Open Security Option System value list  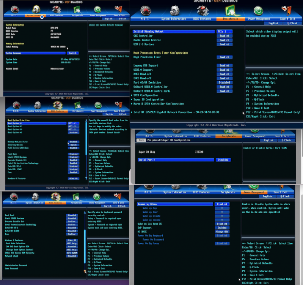(x=74, y=145)
